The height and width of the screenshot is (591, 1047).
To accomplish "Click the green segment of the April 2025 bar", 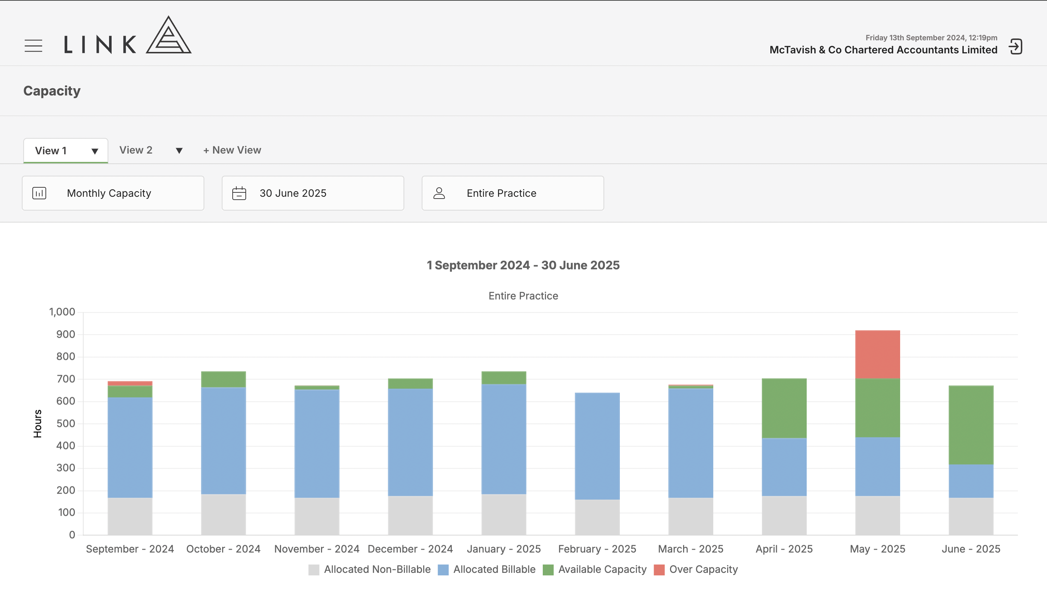I will point(784,408).
